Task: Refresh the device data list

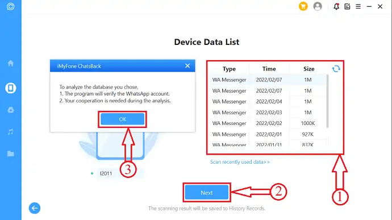Action: click(x=336, y=69)
